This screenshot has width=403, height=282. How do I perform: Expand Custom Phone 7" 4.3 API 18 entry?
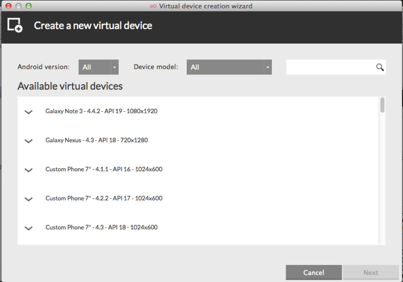coord(29,228)
